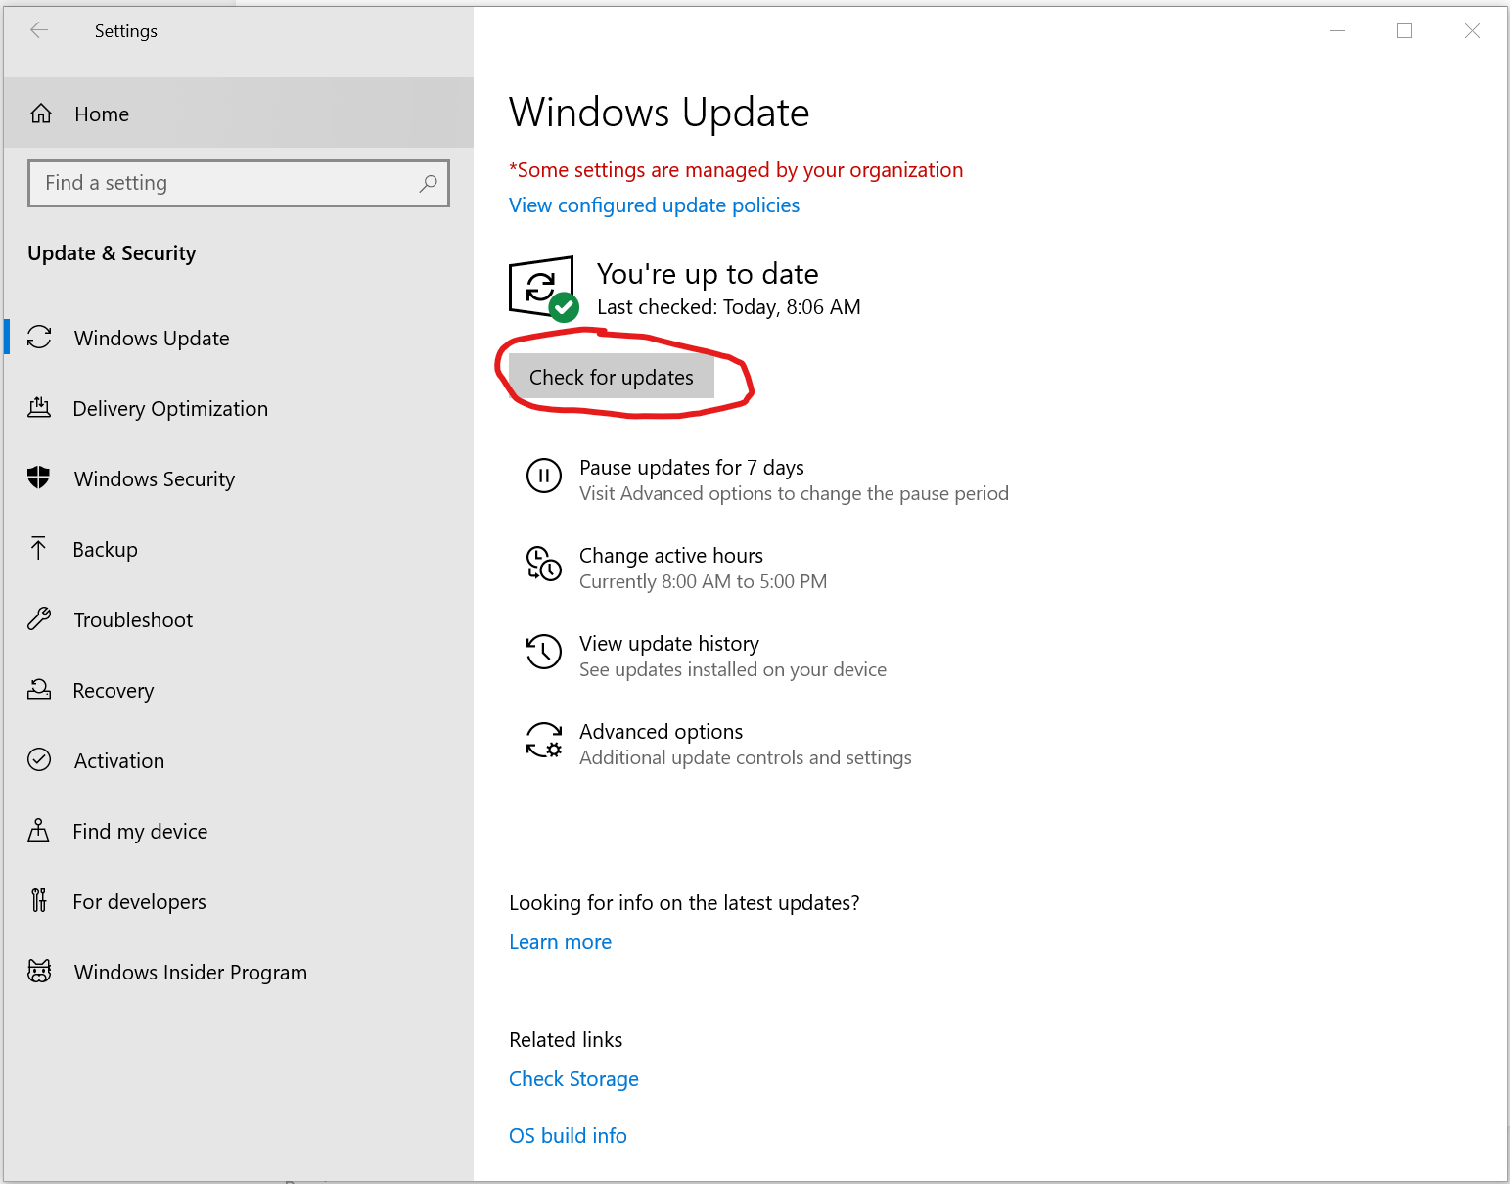Select Find my device

tap(239, 831)
